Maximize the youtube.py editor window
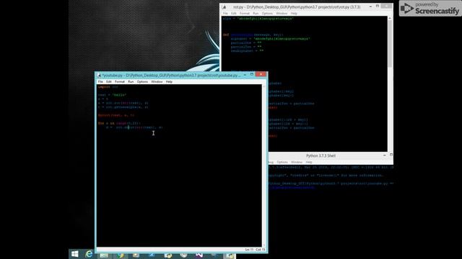The width and height of the screenshot is (462, 259). click(x=252, y=75)
